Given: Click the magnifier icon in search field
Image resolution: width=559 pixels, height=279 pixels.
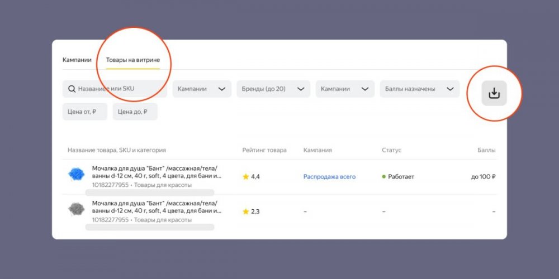Looking at the screenshot, I should point(72,89).
